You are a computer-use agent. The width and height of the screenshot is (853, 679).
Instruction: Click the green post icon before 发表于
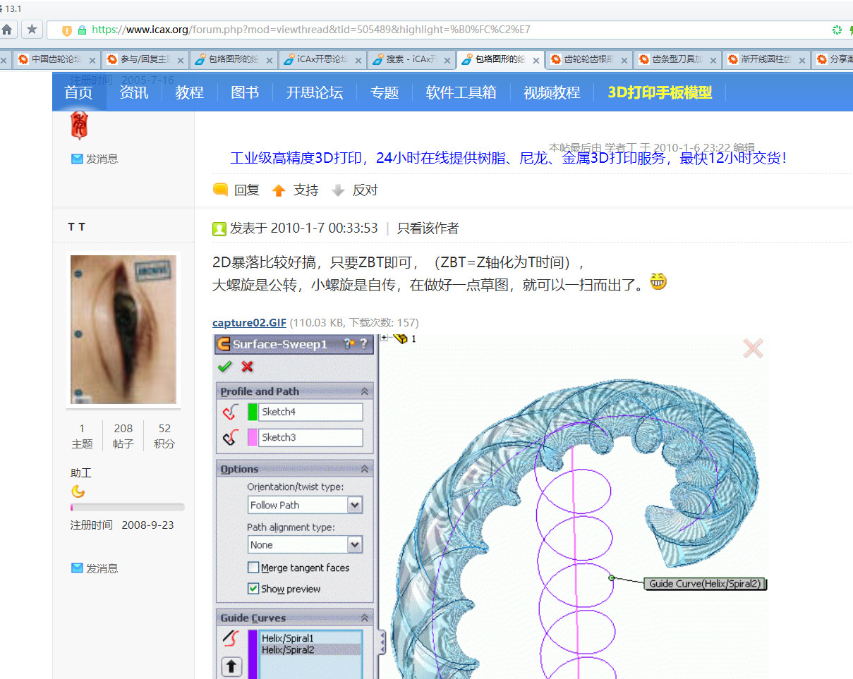(219, 228)
